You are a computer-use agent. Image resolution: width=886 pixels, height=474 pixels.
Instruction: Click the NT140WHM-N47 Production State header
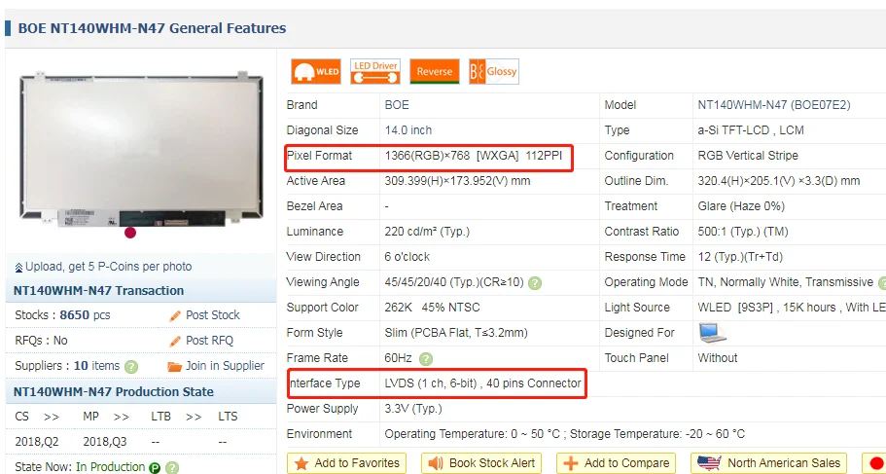pos(114,392)
